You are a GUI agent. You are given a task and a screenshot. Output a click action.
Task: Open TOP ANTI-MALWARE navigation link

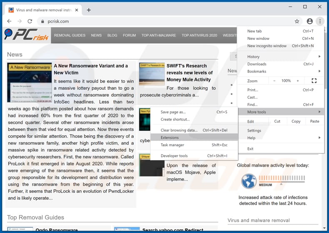point(159,35)
